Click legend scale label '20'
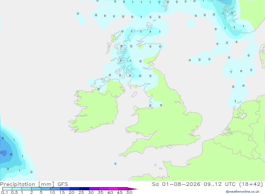This screenshot has height=194, width=265. pyautogui.click(x=72, y=192)
